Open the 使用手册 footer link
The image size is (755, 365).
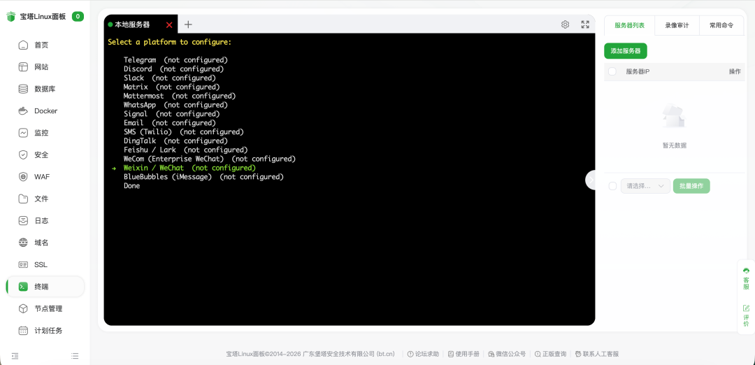point(463,354)
